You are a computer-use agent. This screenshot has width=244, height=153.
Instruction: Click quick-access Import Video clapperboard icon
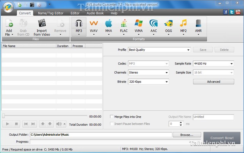[32, 5]
